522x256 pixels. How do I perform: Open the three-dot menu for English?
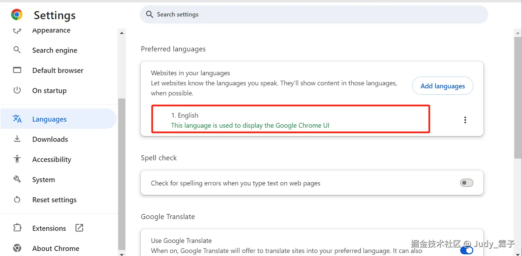(x=465, y=120)
